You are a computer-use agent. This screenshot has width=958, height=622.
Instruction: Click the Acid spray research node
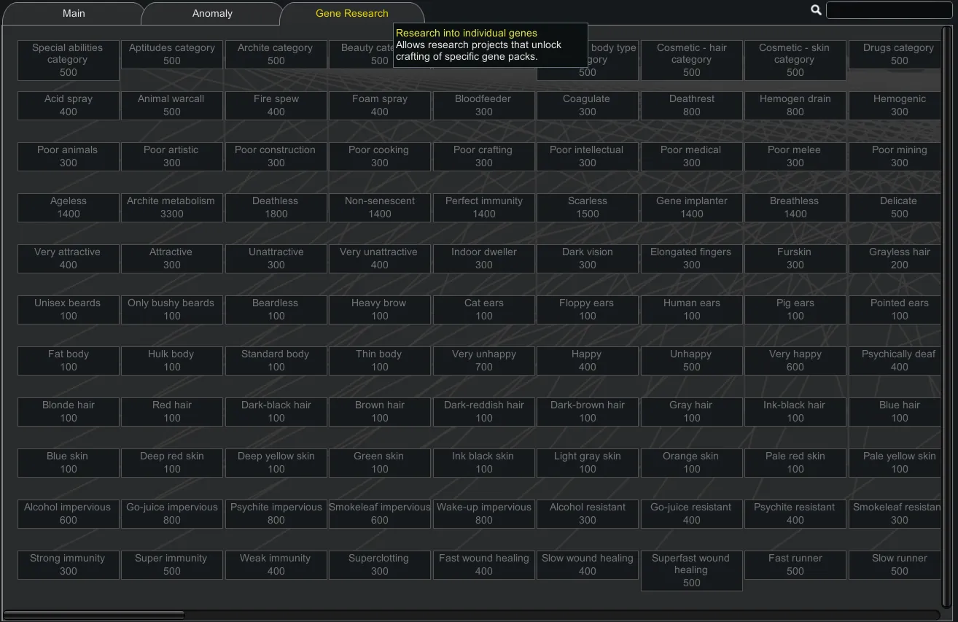(69, 105)
